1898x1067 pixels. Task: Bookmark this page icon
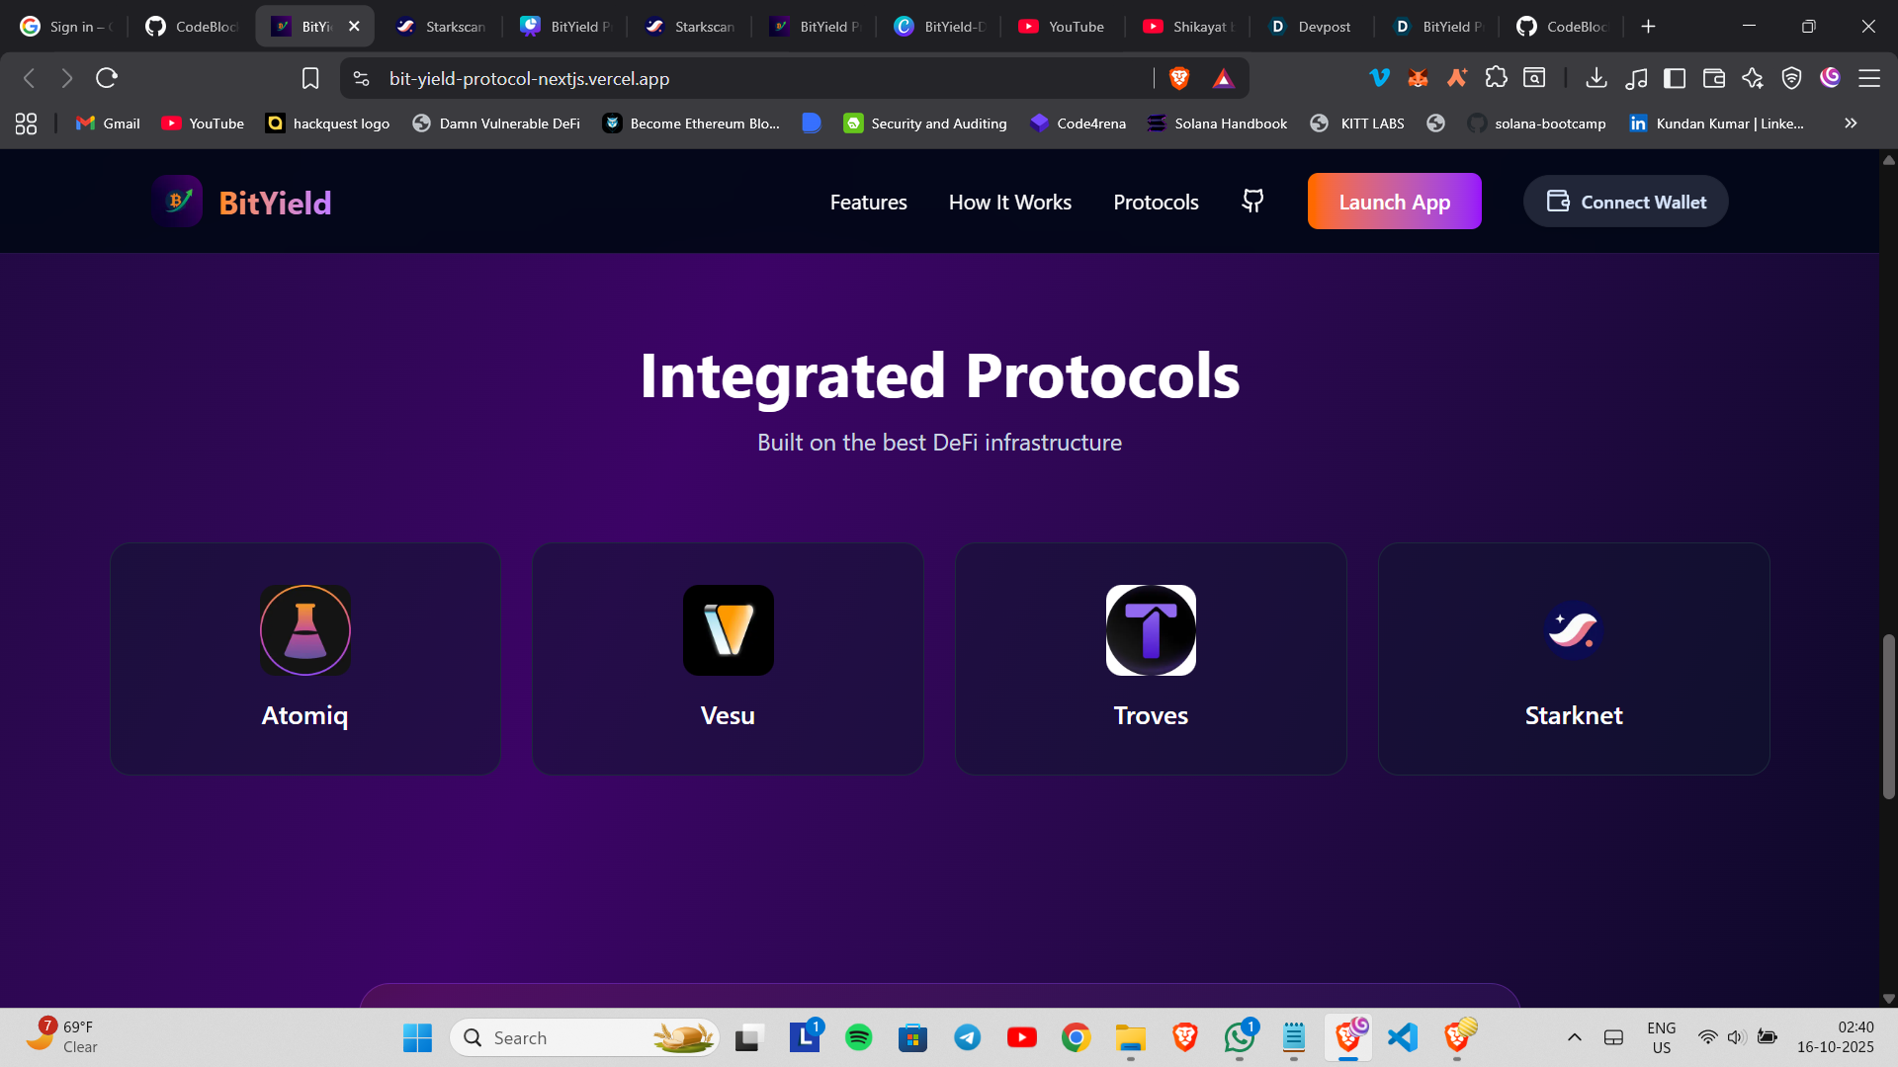point(310,78)
